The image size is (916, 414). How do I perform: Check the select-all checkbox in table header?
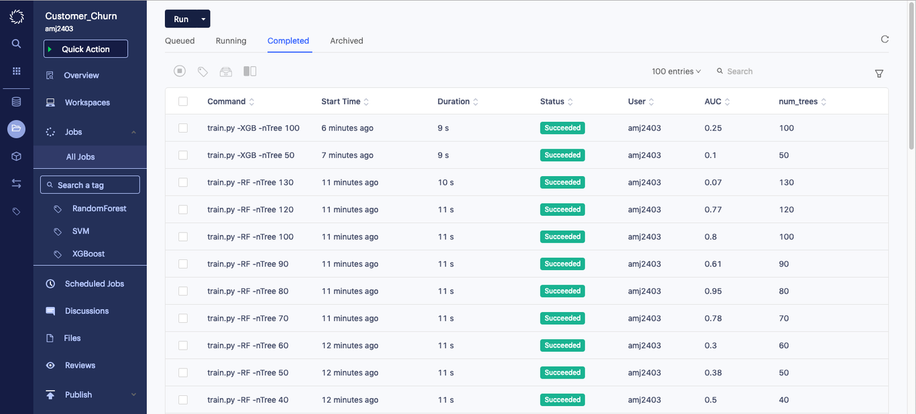click(183, 101)
